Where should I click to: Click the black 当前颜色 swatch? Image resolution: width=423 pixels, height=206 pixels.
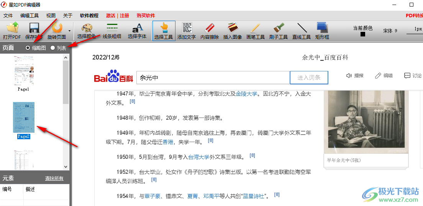pyautogui.click(x=363, y=34)
